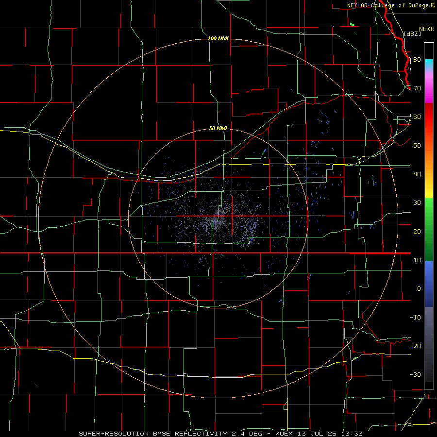Click the 20 value on dBZ scale
Image resolution: width=437 pixels, height=437 pixels.
[x=417, y=232]
